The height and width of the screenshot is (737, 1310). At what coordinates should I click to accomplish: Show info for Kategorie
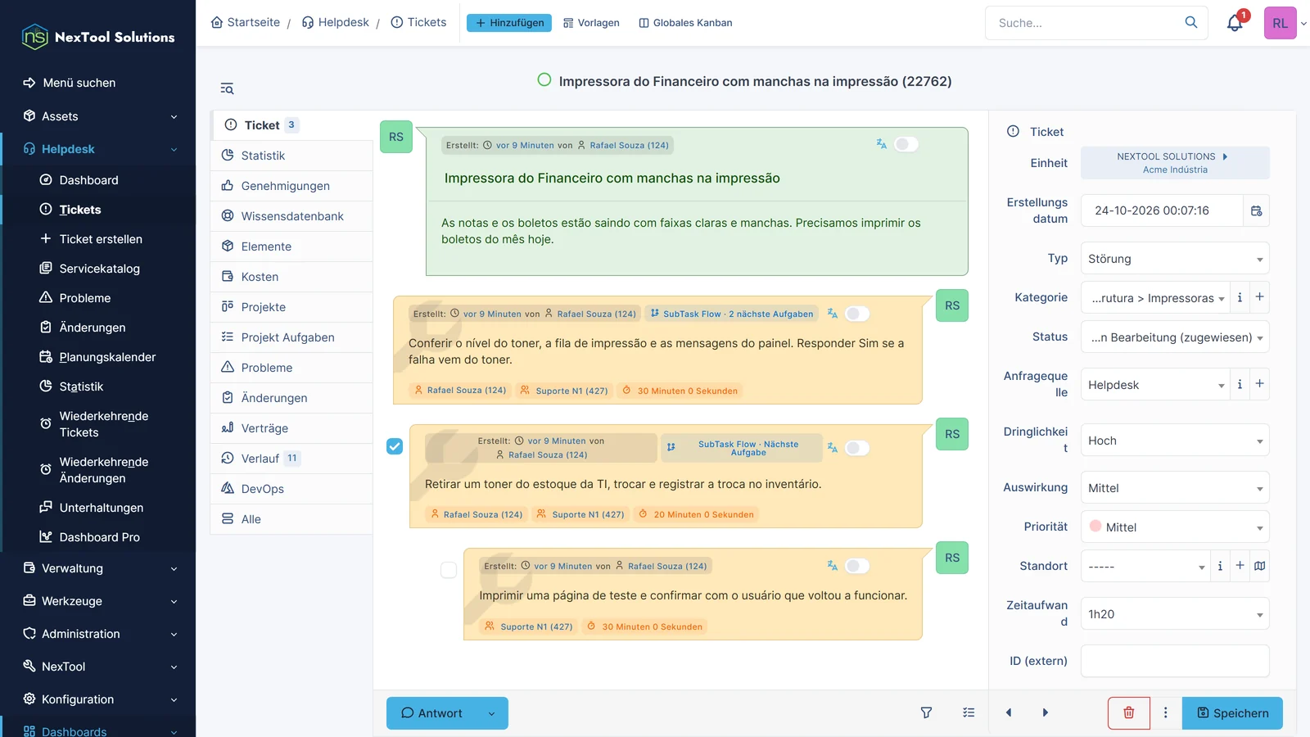[1240, 297]
